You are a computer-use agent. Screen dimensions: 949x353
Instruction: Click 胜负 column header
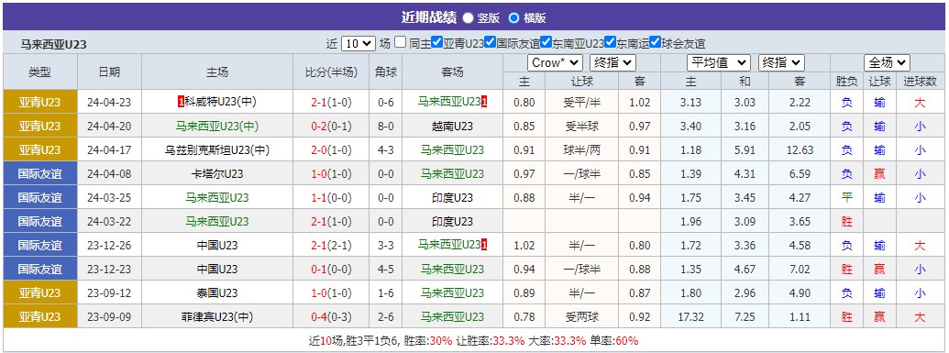pyautogui.click(x=846, y=81)
